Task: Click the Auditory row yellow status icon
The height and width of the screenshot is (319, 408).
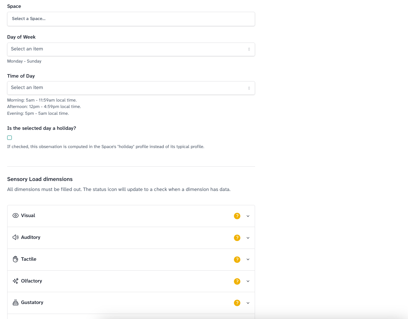Action: pos(237,238)
